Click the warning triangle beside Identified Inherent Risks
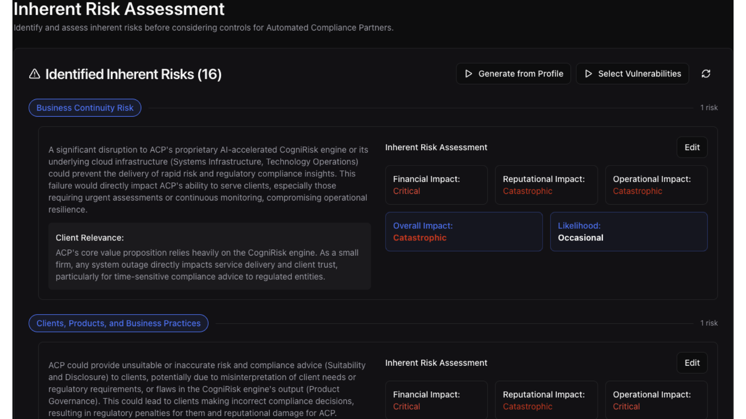 click(34, 74)
